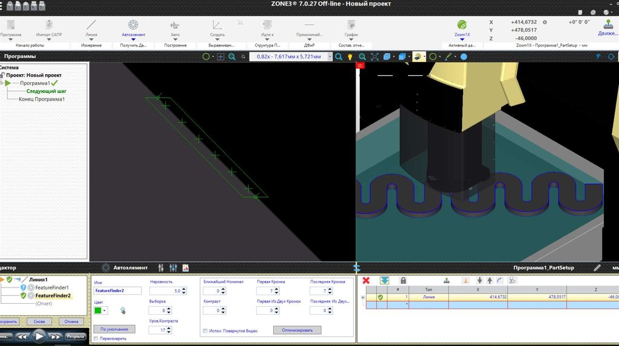Viewport: 619px width, 346px height.
Task: Click the По умолчанию button
Action: click(114, 329)
